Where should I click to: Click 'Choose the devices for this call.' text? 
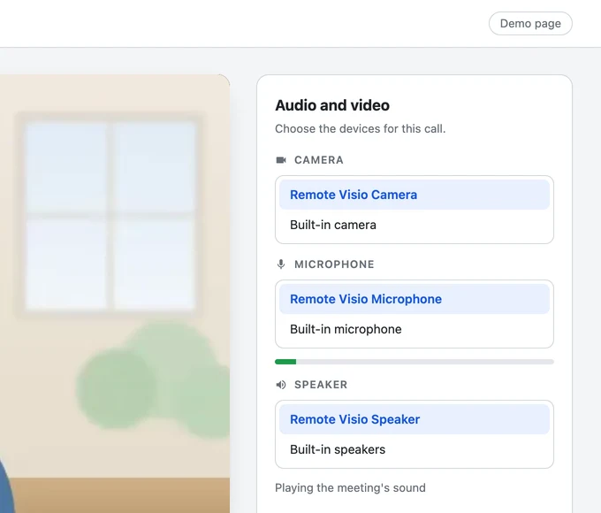361,128
